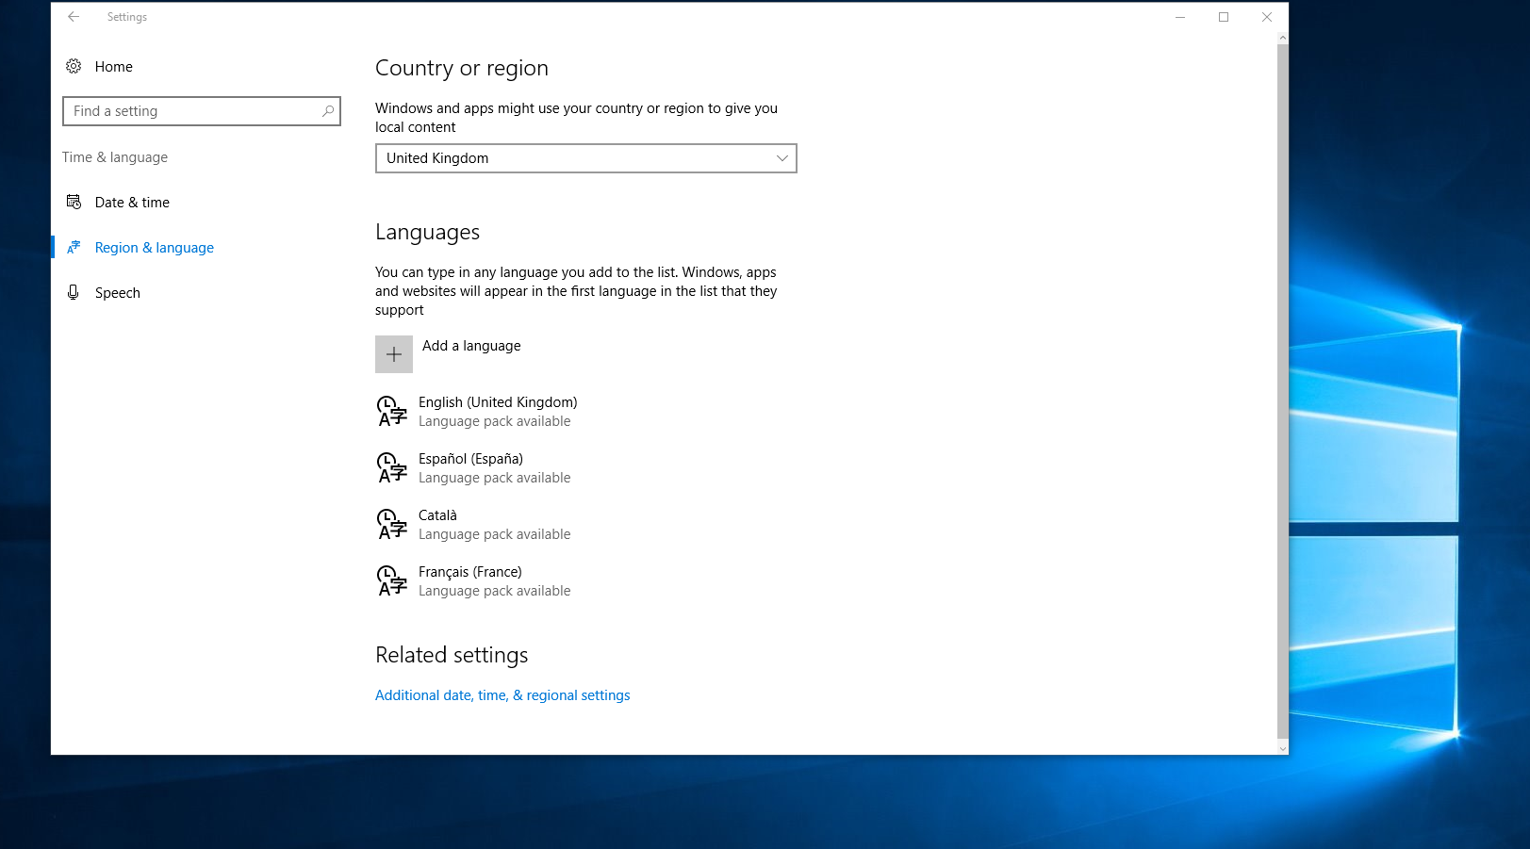Click the plus icon to add language
The height and width of the screenshot is (849, 1530).
pyautogui.click(x=394, y=354)
